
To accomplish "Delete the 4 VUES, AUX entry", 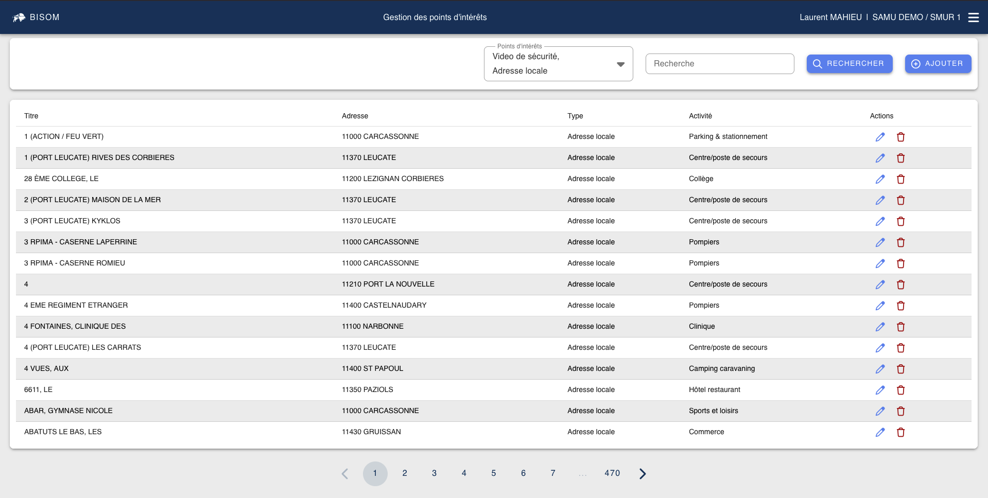I will click(900, 369).
